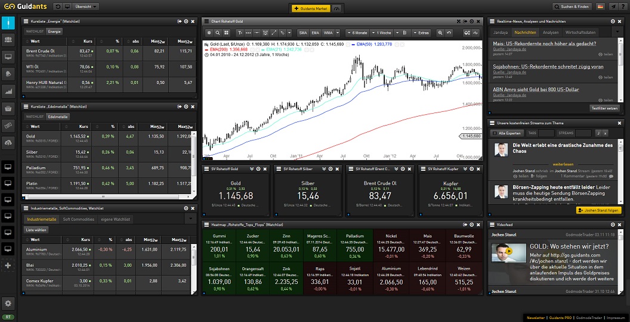Viewport: 630px width, 322px height.
Task: Expand the Extras dropdown in chart toolbar
Action: [x=422, y=32]
